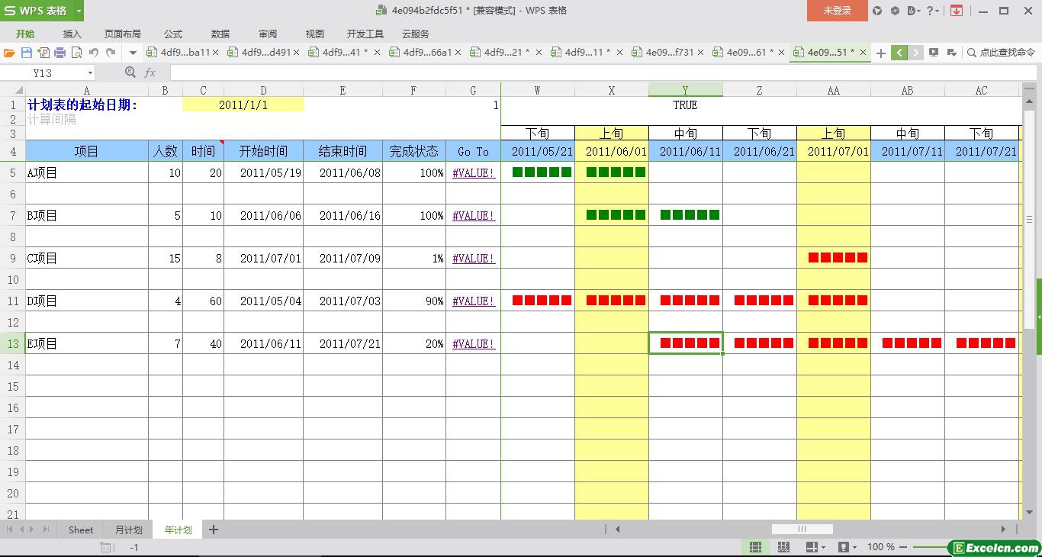Open the 开发工具 ribbon tab

pos(365,34)
